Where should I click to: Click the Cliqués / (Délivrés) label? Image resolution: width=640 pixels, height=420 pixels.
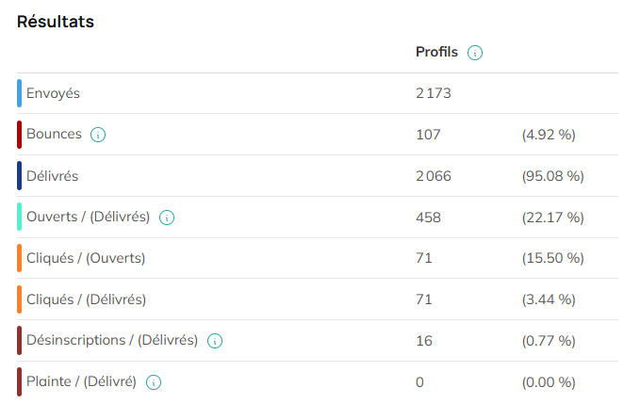click(86, 299)
